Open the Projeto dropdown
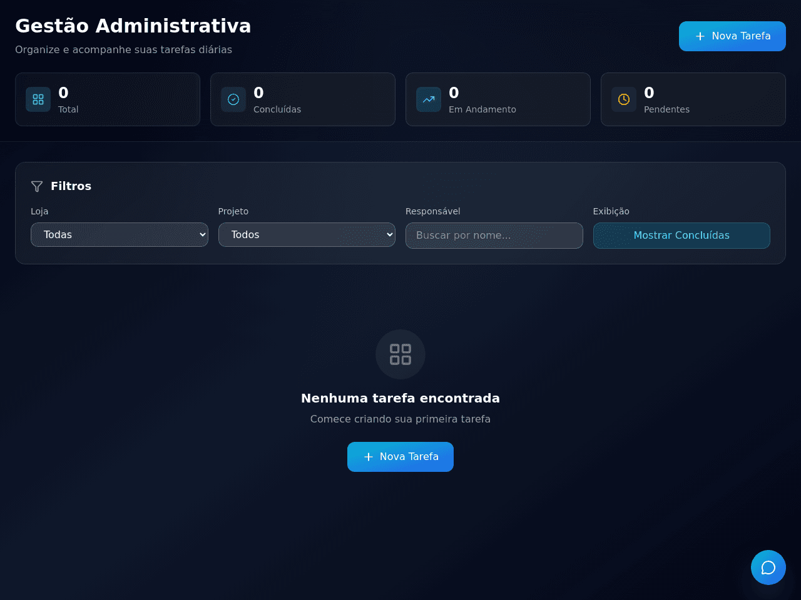Viewport: 801px width, 600px height. coord(307,235)
